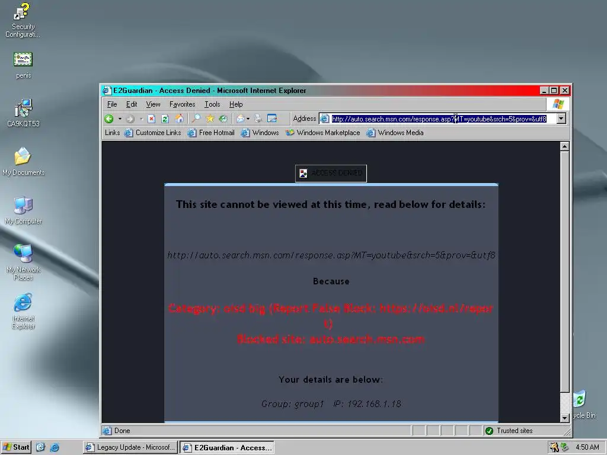Click the E2Guardian taskbar button
Viewport: 607px width, 455px height.
228,447
